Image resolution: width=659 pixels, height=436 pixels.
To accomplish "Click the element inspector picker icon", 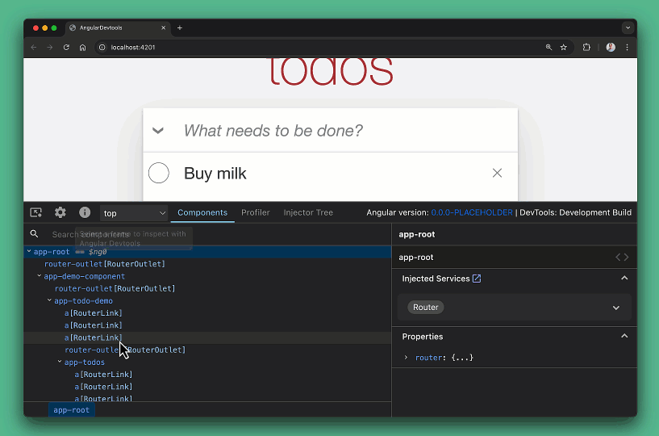I will click(36, 212).
